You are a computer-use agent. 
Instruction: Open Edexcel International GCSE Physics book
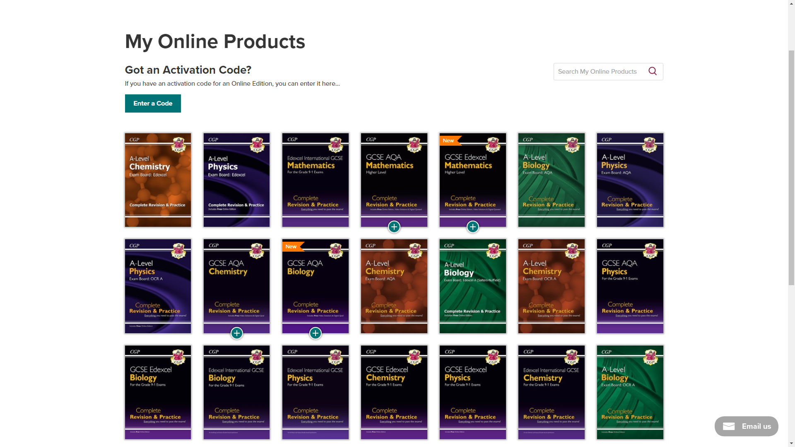tap(316, 392)
